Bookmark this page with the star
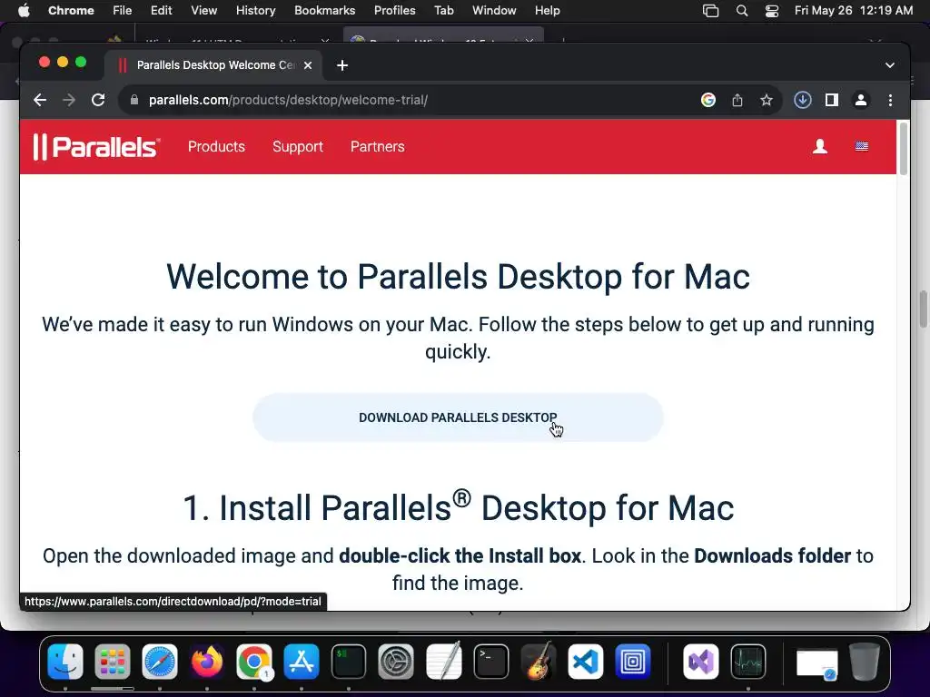The image size is (930, 697). pos(767,100)
